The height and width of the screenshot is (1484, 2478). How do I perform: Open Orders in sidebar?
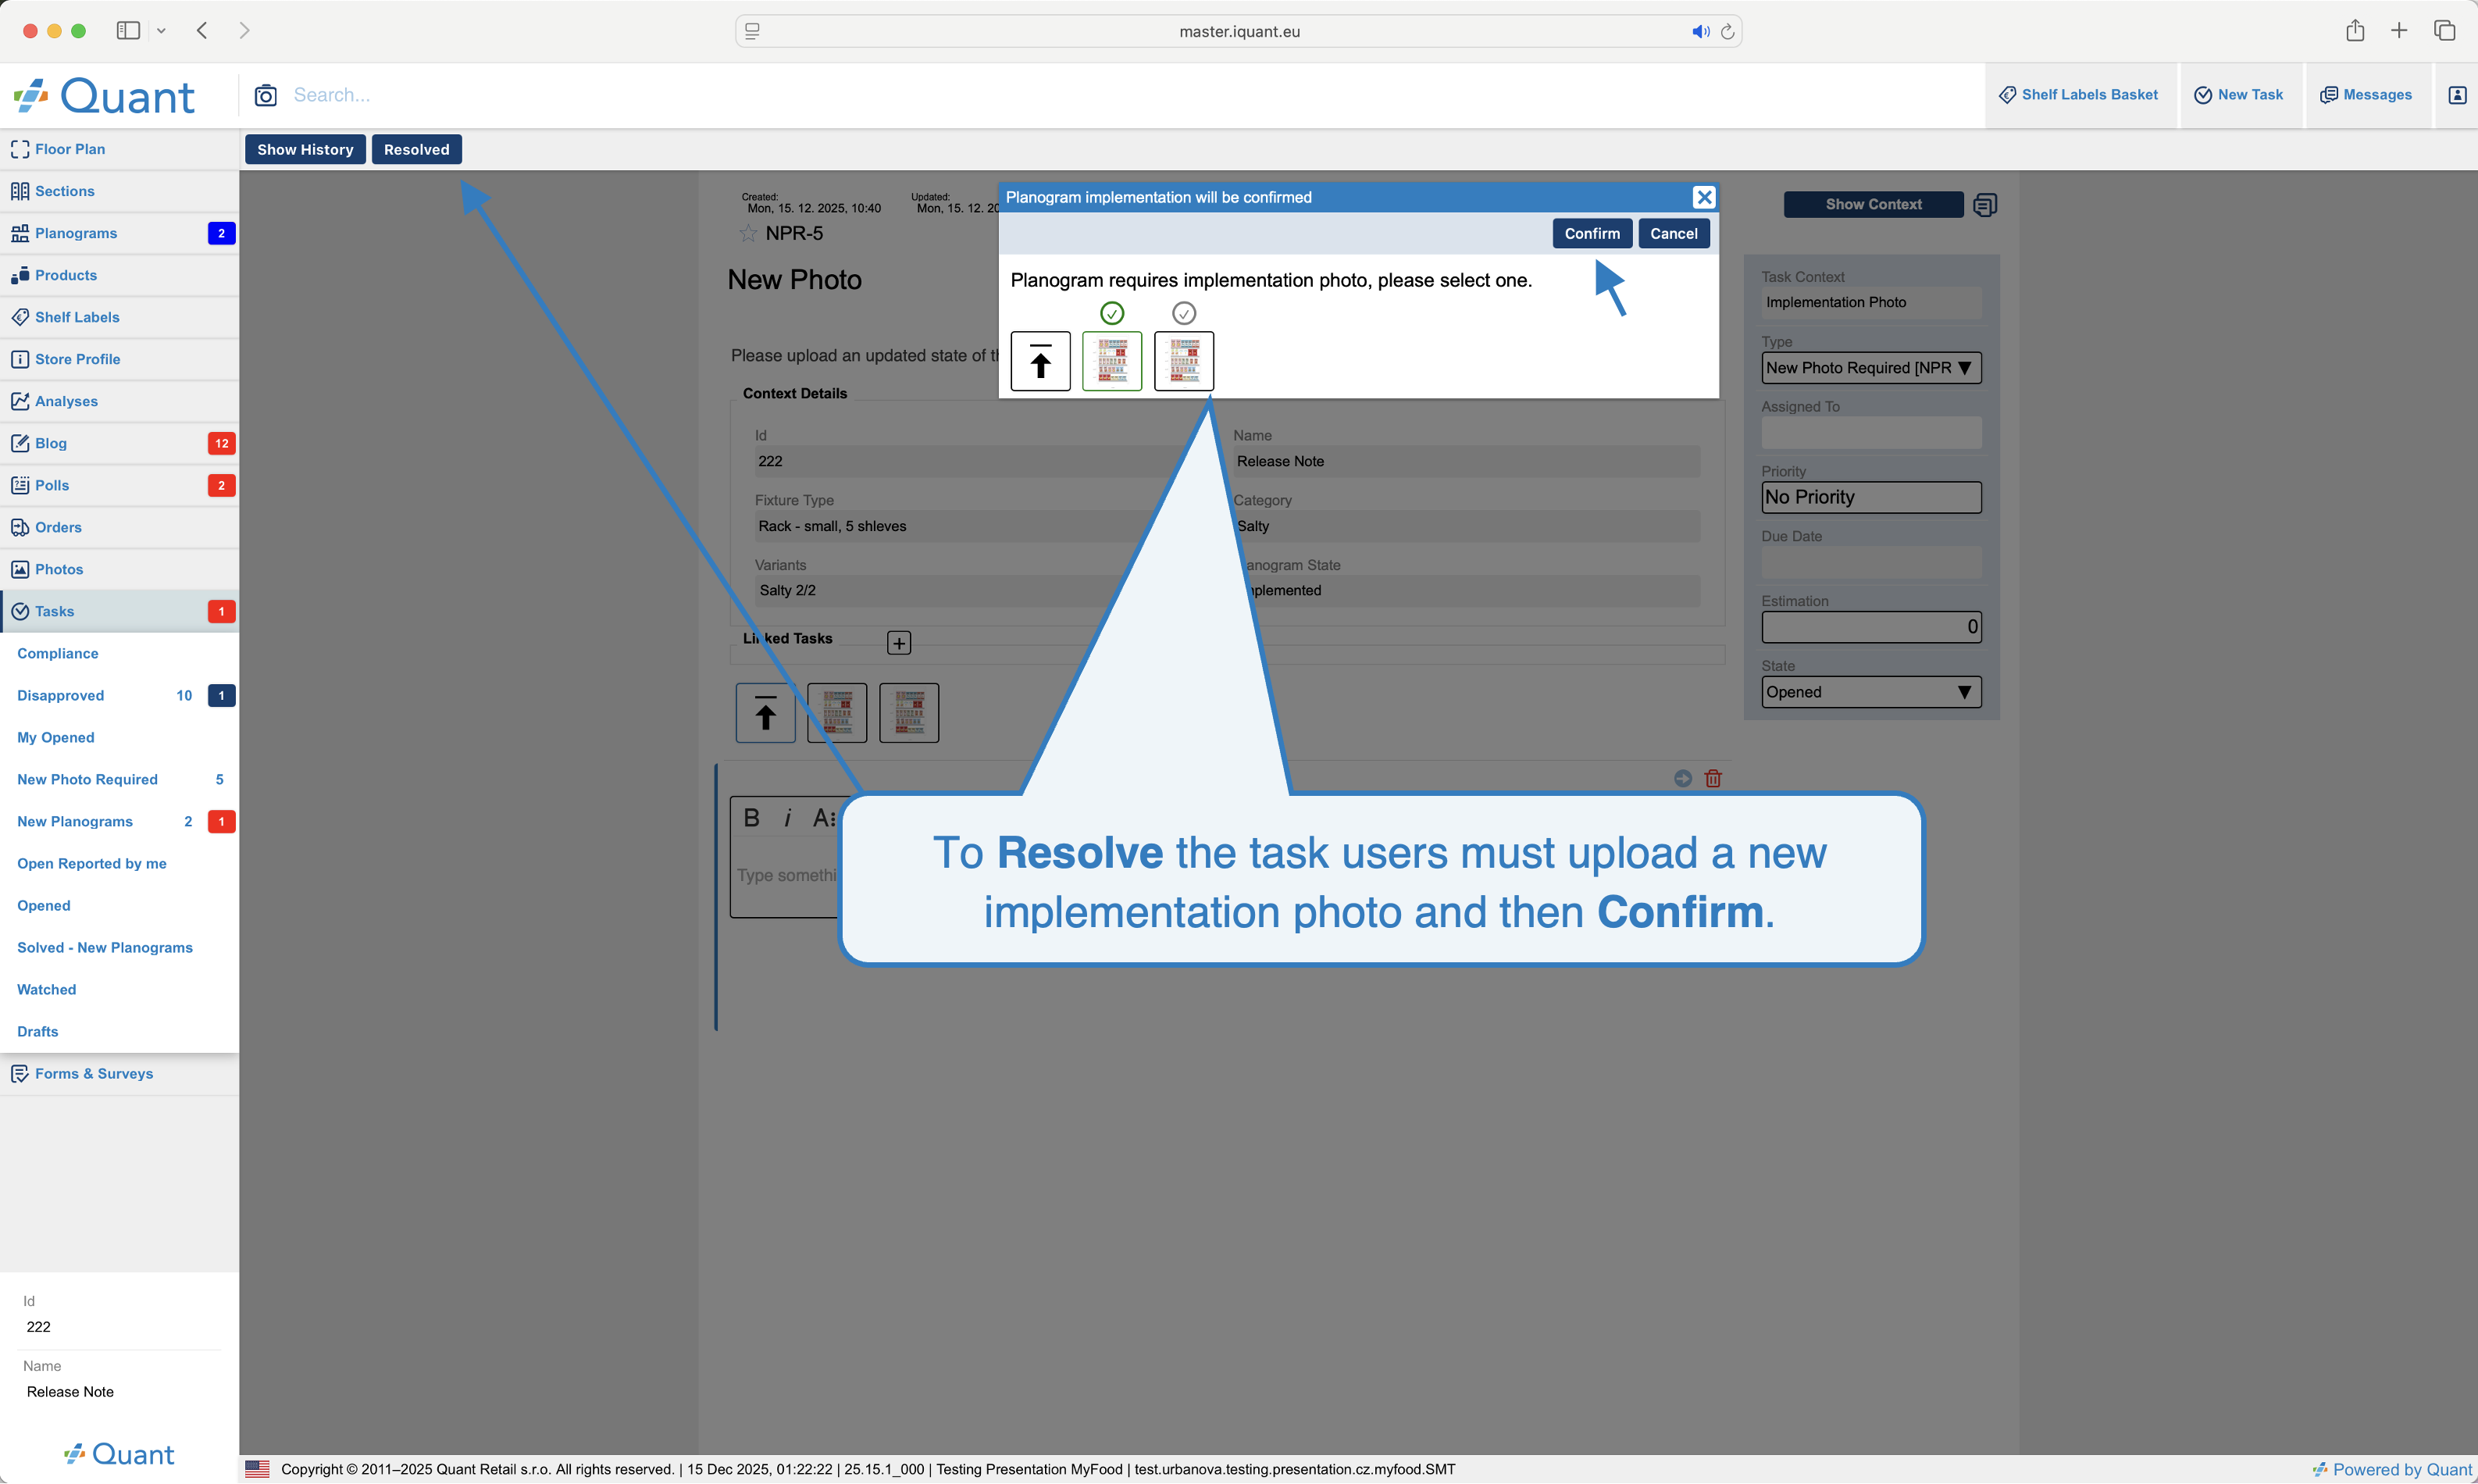coord(119,527)
